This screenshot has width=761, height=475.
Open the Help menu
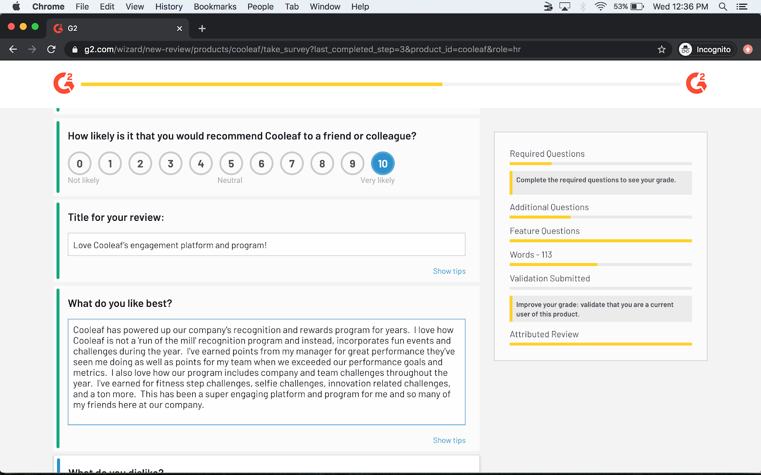tap(360, 7)
